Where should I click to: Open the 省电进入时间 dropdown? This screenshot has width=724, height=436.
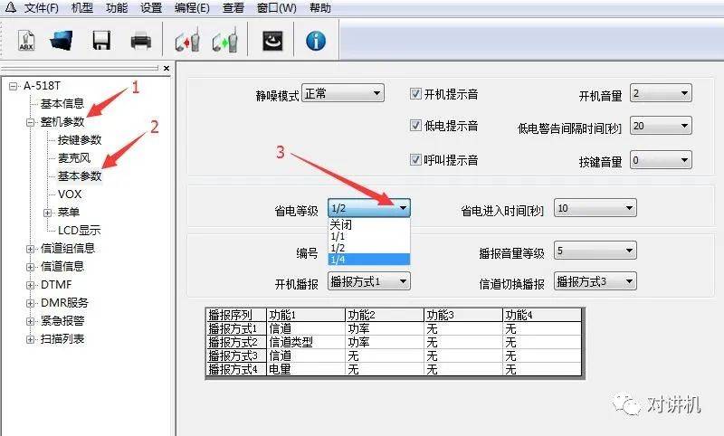click(595, 208)
